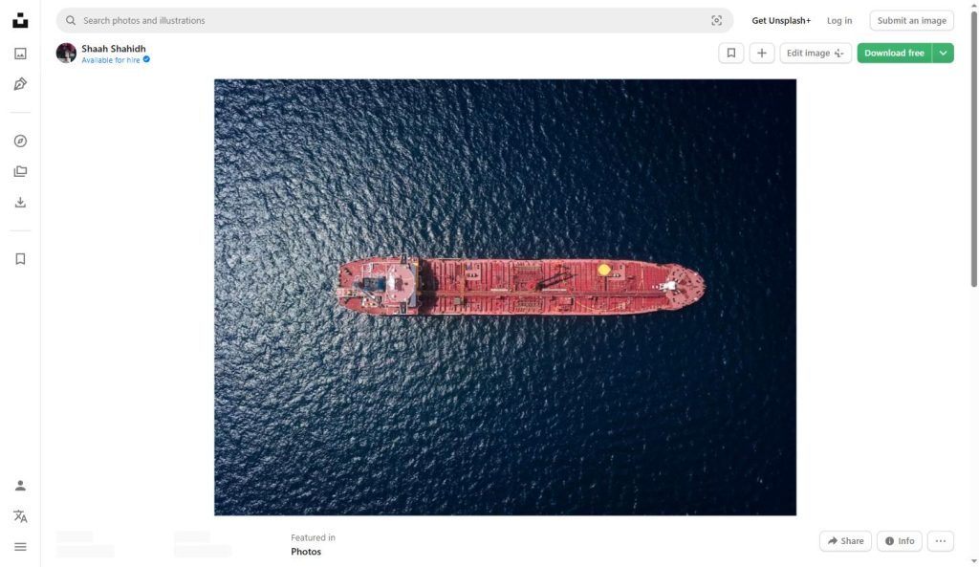Start a visual search with the camera icon
Screen dimensions: 979x567
(x=717, y=21)
